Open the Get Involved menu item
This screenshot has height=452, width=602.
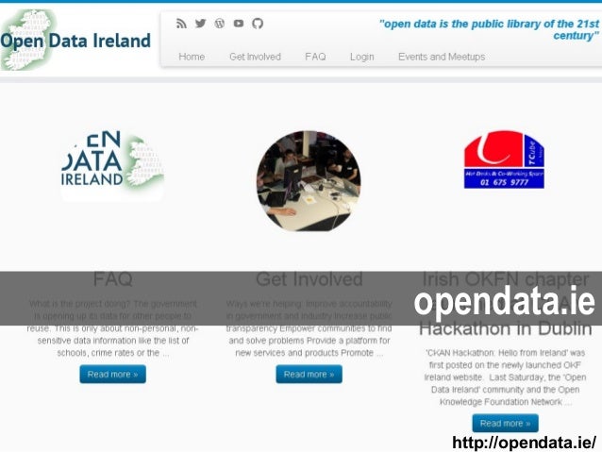click(x=256, y=57)
